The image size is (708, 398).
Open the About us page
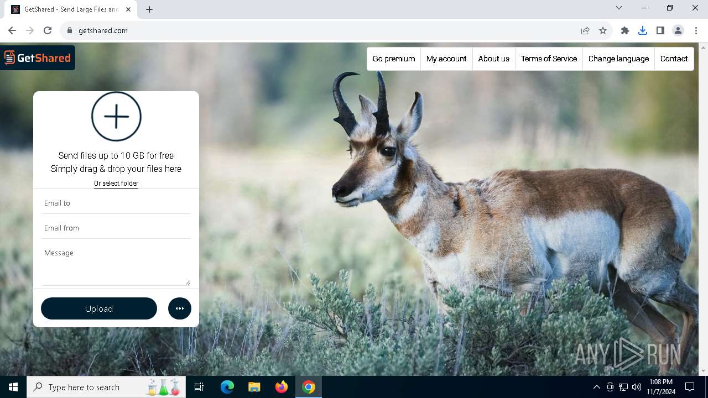(x=494, y=59)
